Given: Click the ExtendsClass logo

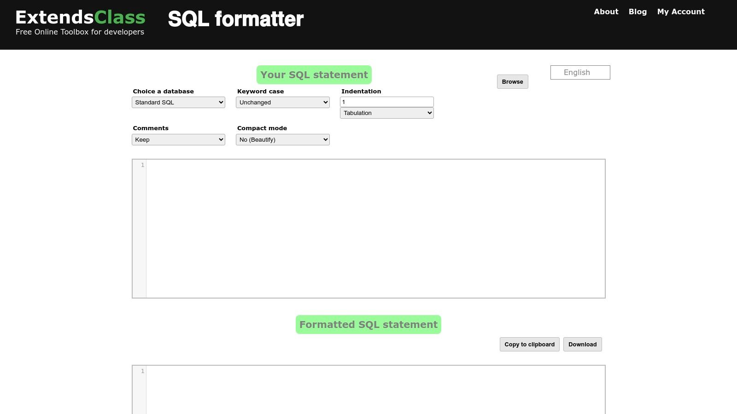Looking at the screenshot, I should pyautogui.click(x=80, y=17).
